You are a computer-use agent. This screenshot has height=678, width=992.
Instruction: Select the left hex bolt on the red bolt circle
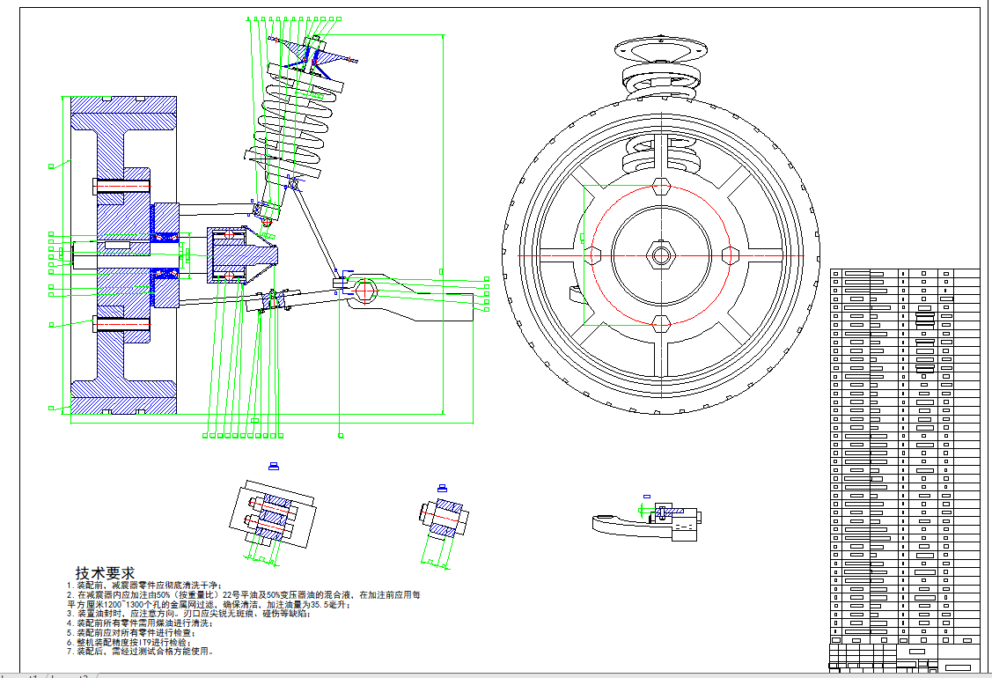pos(592,255)
